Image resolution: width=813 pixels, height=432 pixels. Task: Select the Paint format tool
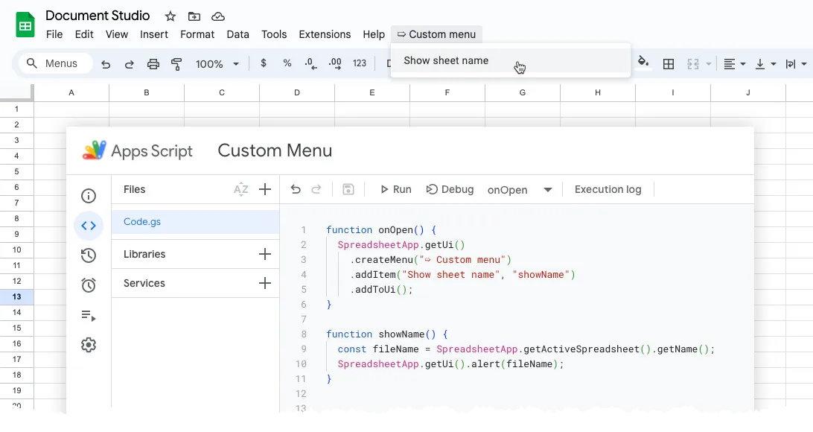tap(176, 64)
